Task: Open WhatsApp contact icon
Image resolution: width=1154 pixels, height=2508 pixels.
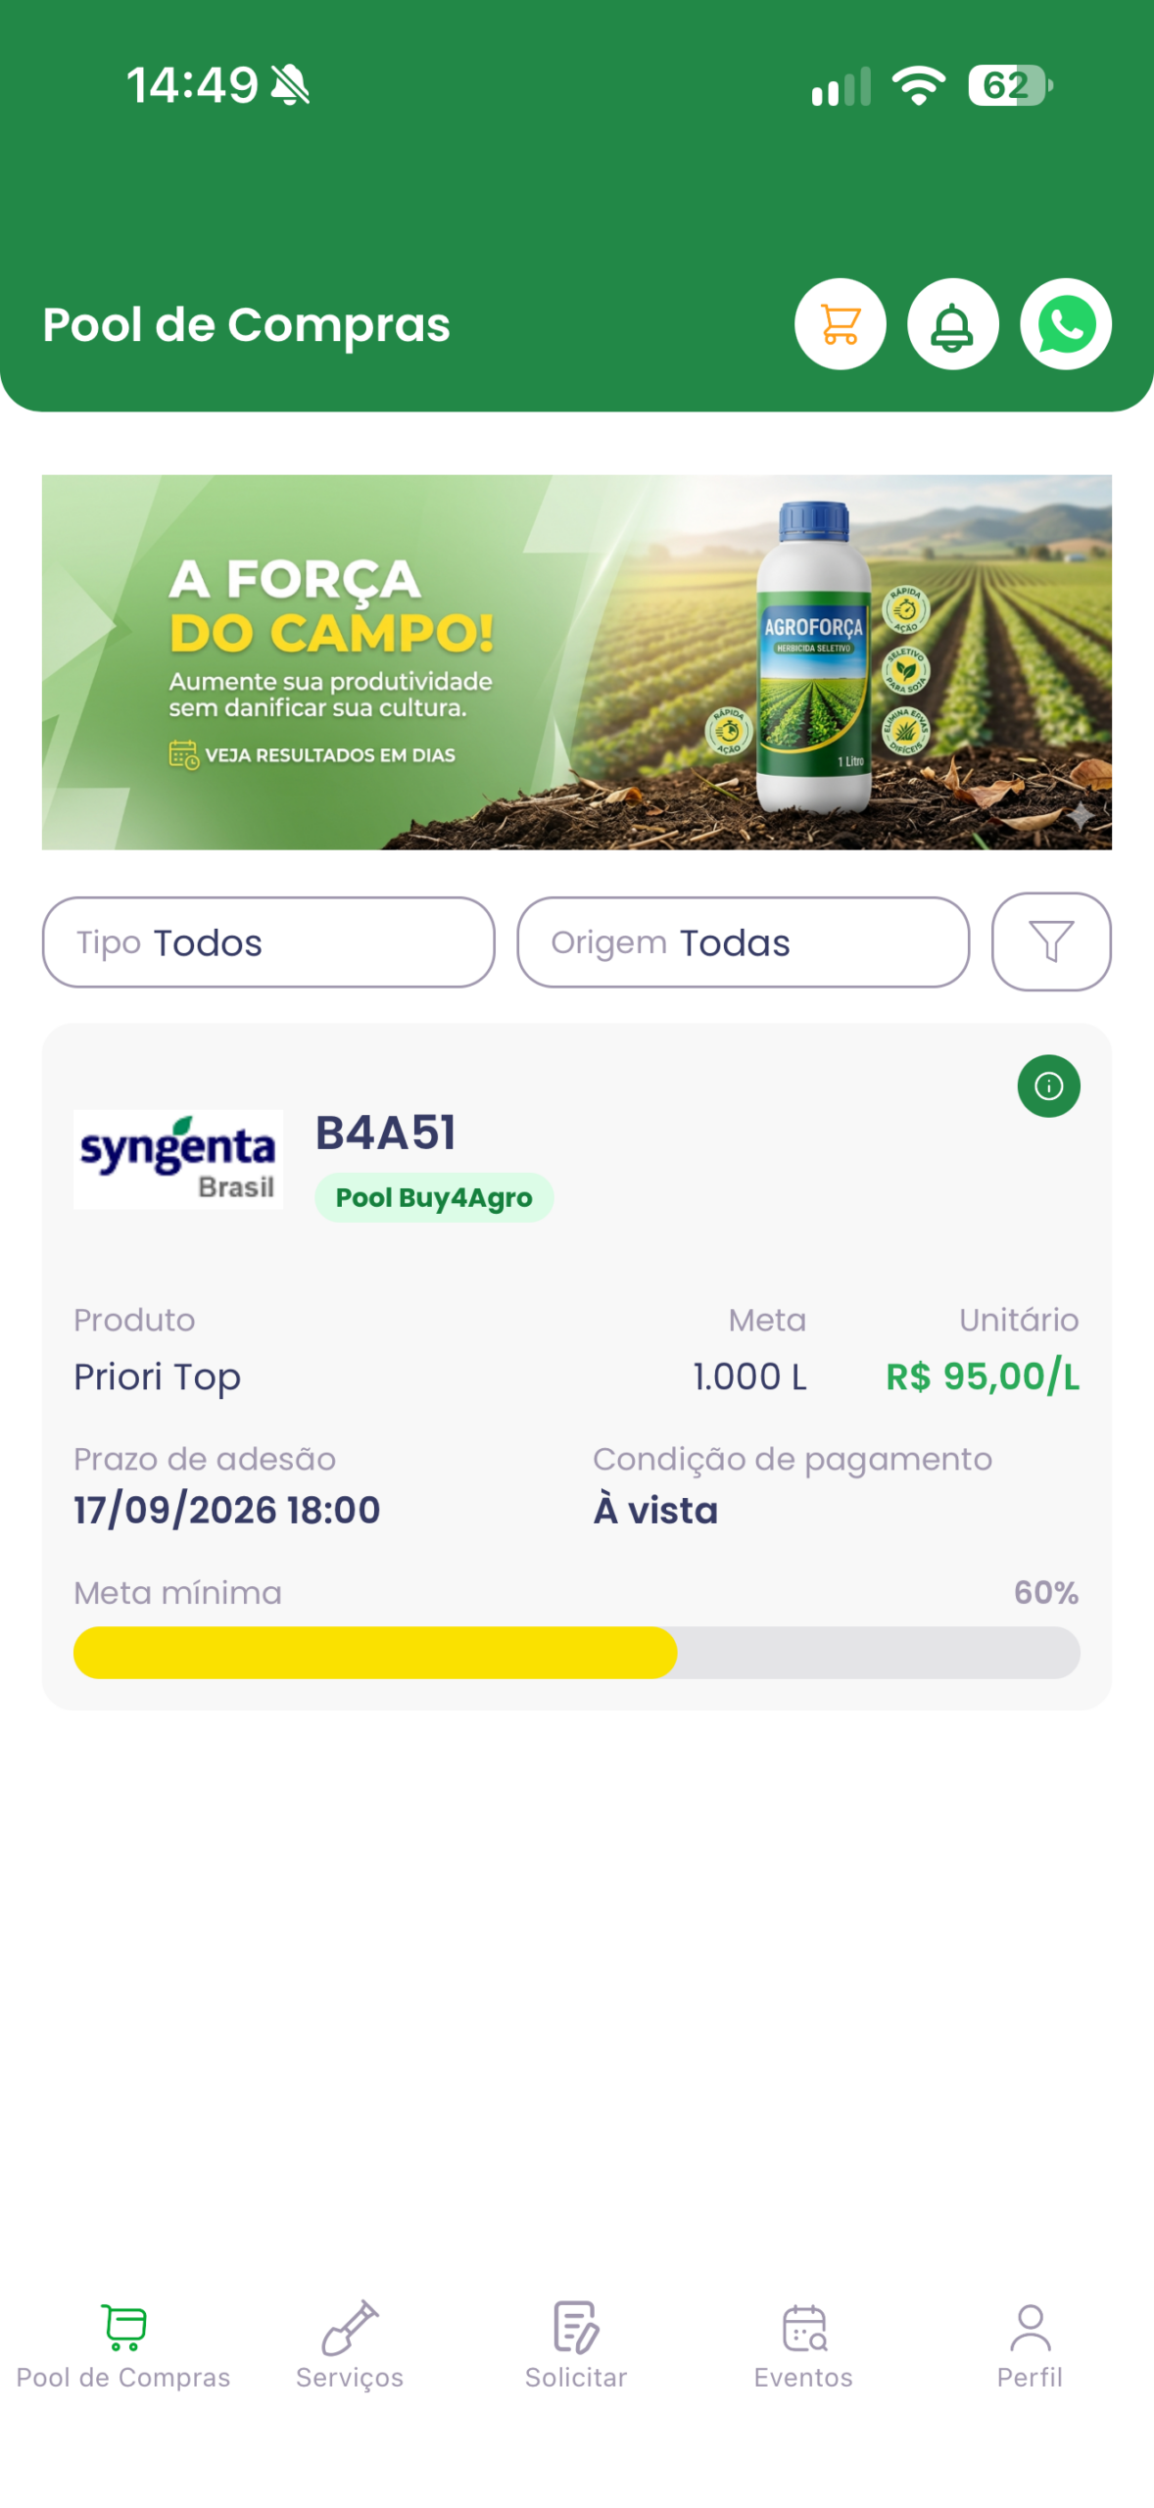Action: pyautogui.click(x=1065, y=324)
